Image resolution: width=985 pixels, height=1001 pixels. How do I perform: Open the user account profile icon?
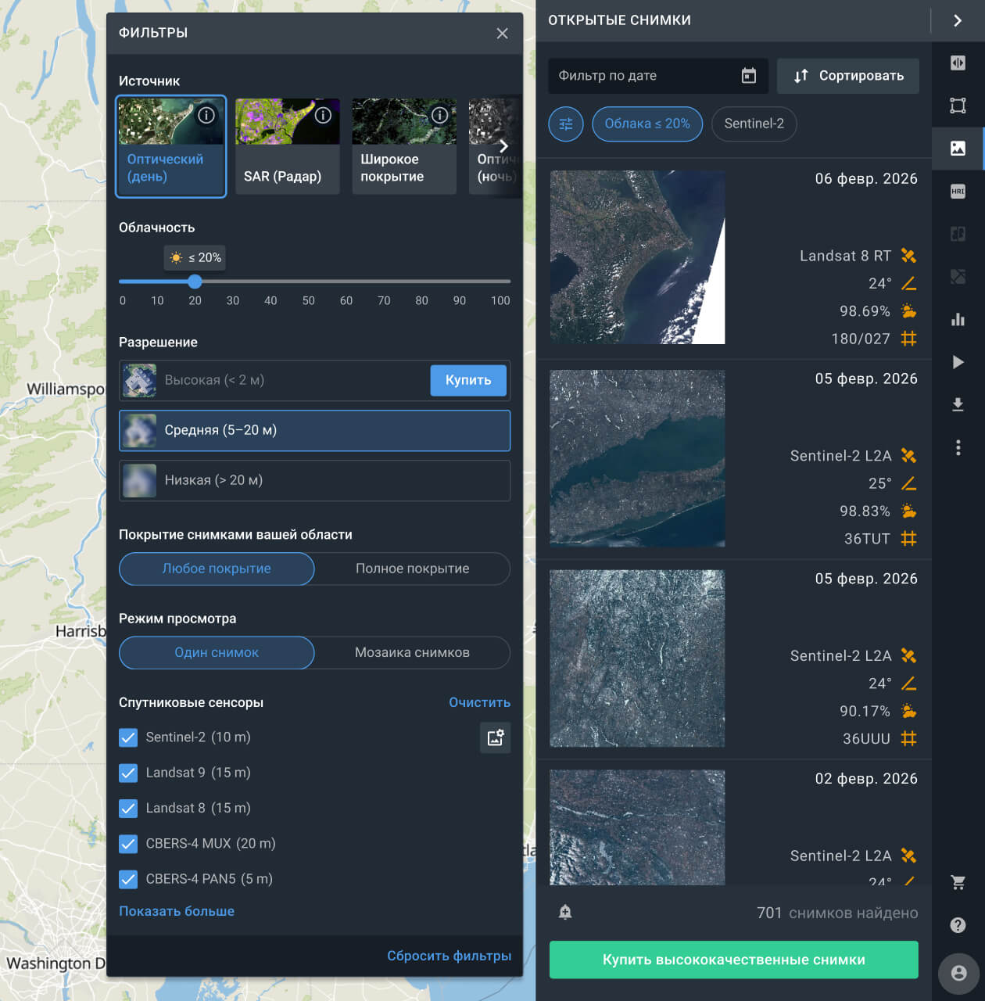959,974
